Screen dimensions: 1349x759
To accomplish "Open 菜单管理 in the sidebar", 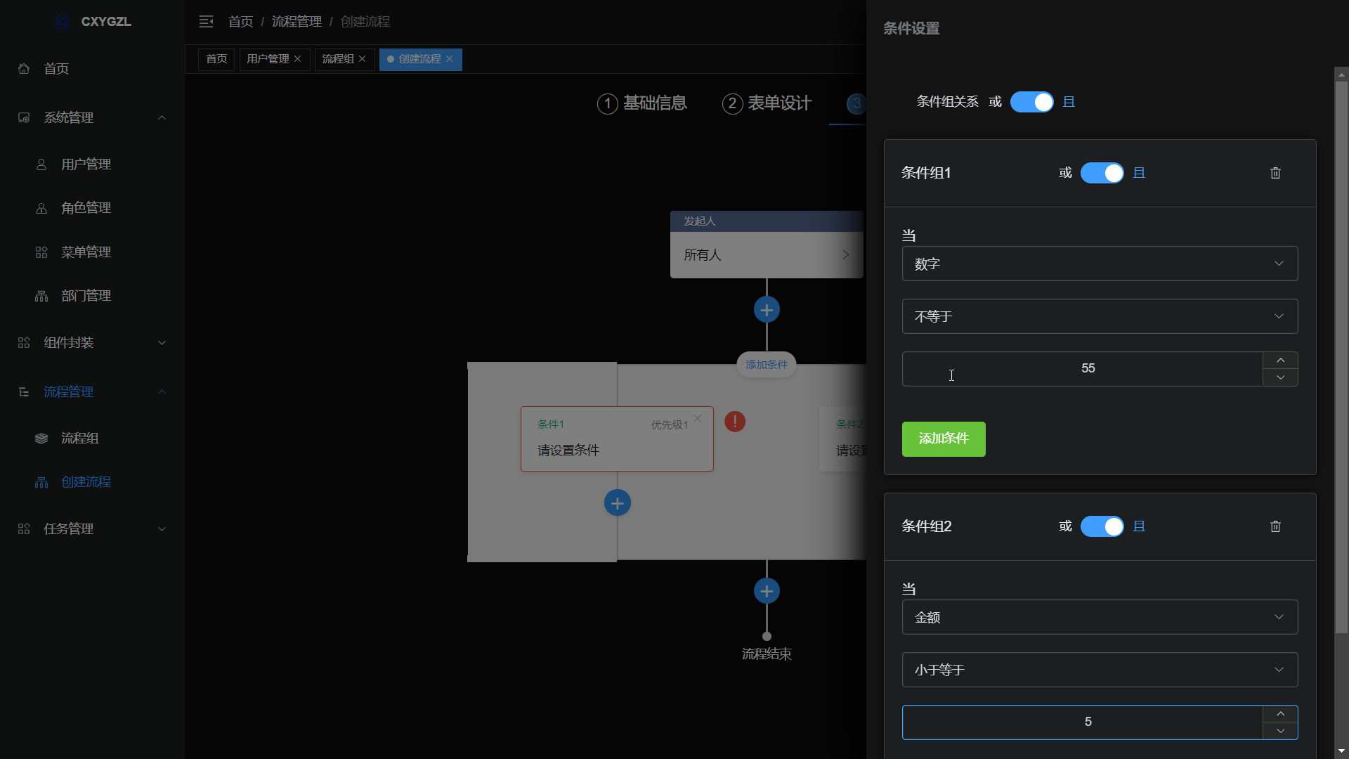I will click(92, 252).
